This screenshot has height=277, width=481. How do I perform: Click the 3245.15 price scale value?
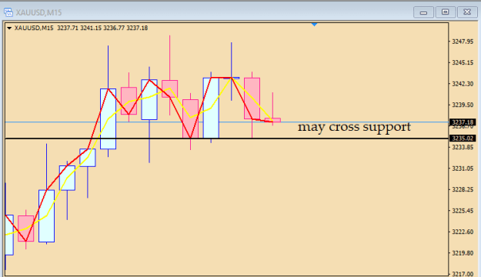(x=463, y=62)
